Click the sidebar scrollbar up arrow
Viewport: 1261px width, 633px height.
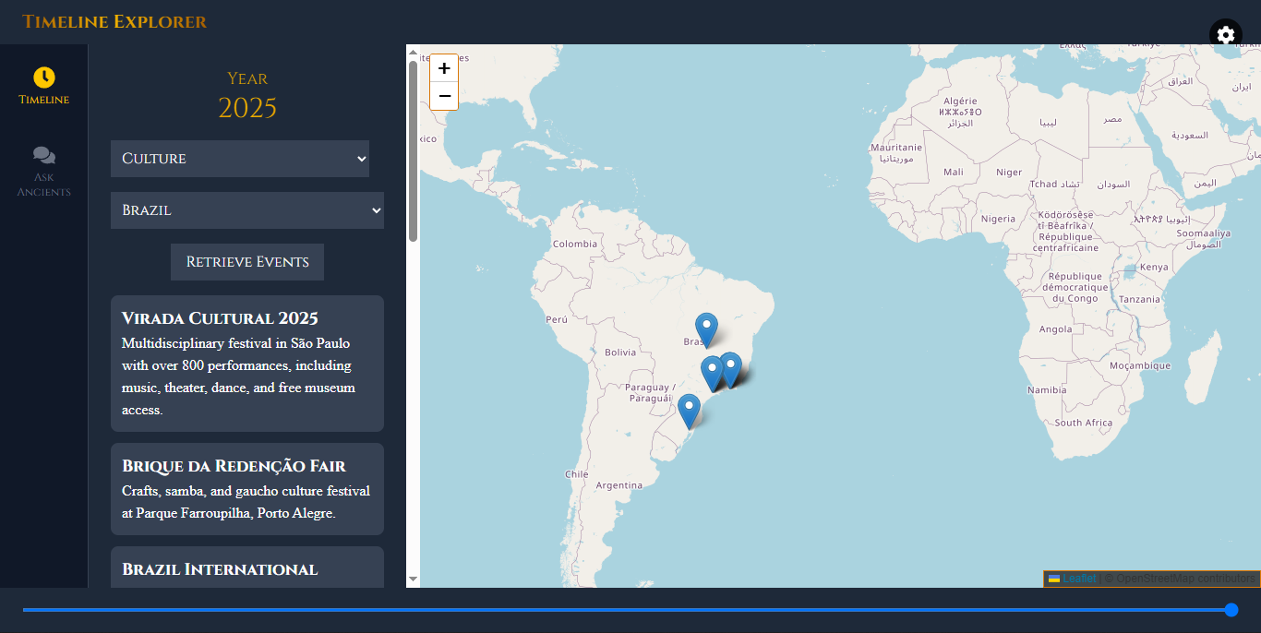413,53
